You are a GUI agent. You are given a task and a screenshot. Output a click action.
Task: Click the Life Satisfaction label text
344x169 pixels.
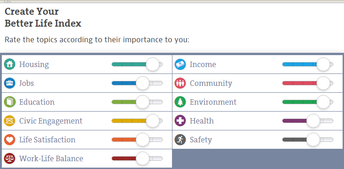coord(47,140)
